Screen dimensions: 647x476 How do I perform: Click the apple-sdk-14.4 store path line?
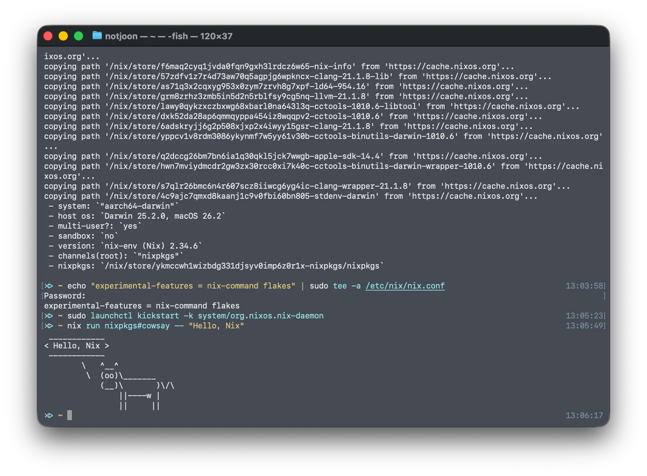244,156
